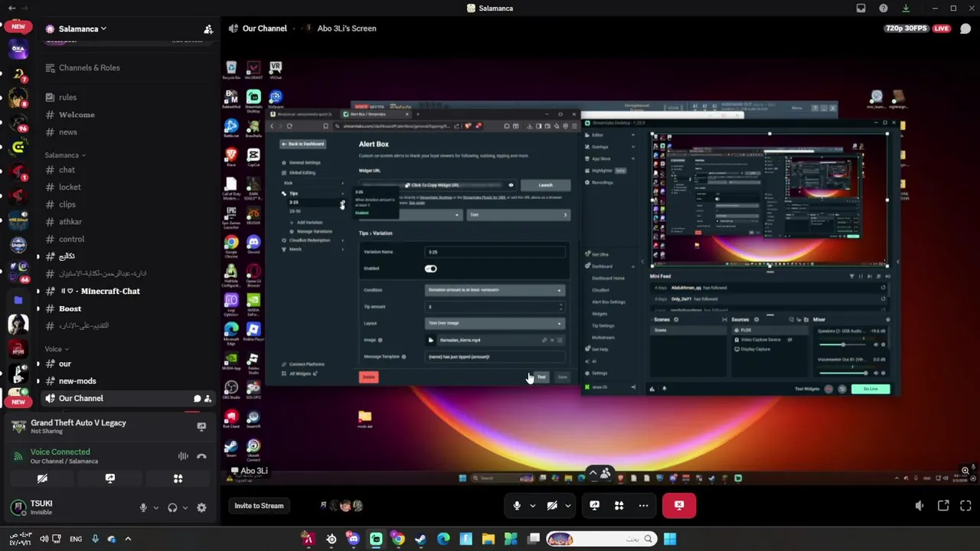Click the bottom NEW unread indicator badge

[18, 402]
